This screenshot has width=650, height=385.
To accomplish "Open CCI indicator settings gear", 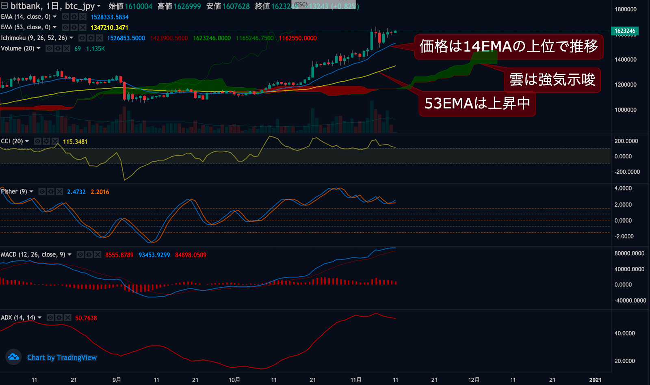I will [46, 141].
